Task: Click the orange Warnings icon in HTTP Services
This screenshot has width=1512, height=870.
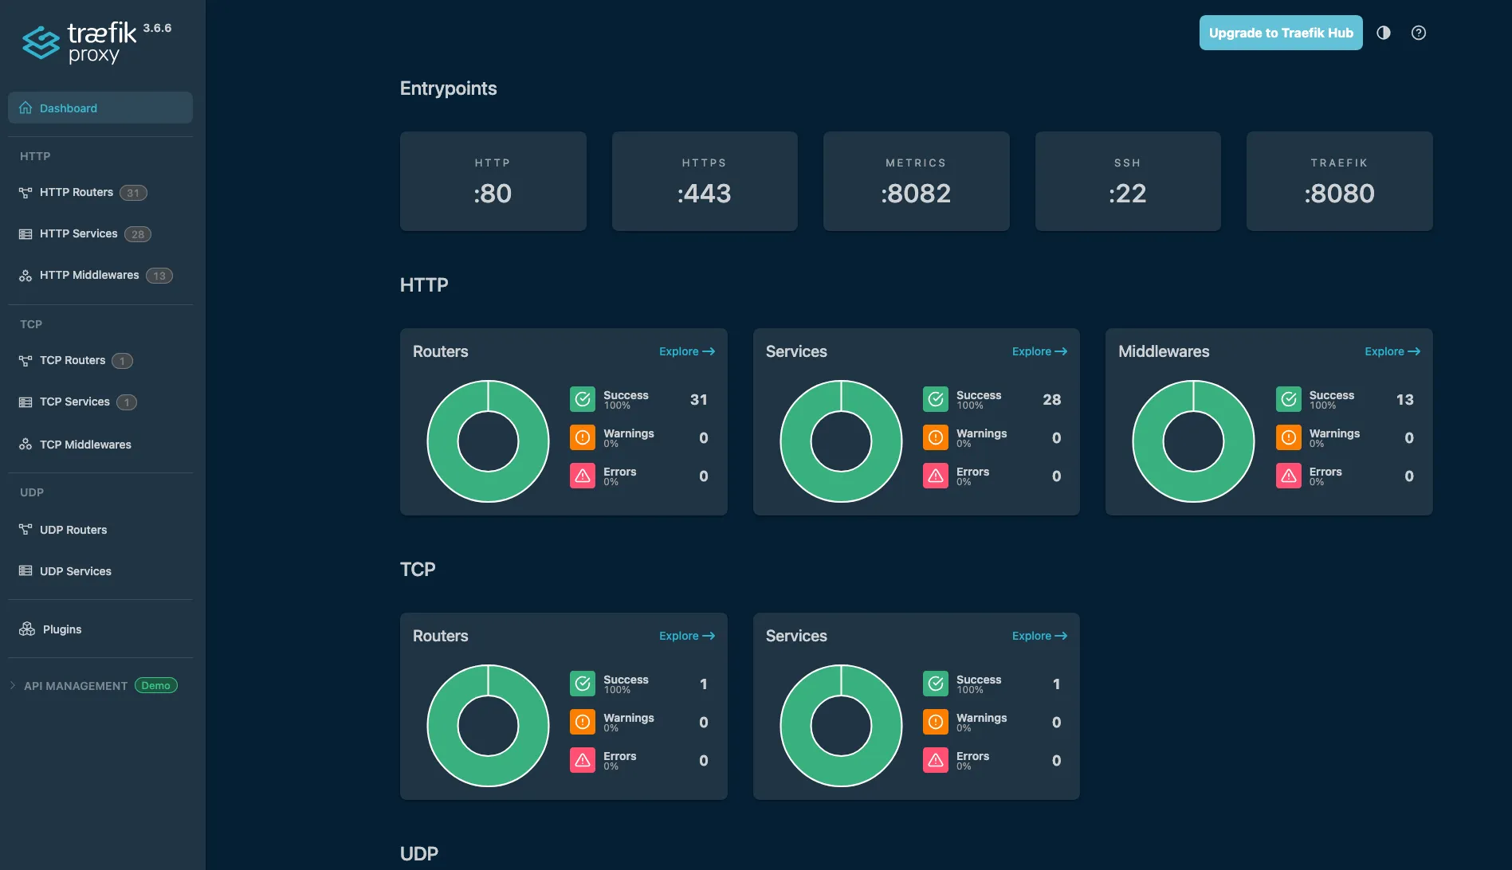Action: (x=935, y=437)
